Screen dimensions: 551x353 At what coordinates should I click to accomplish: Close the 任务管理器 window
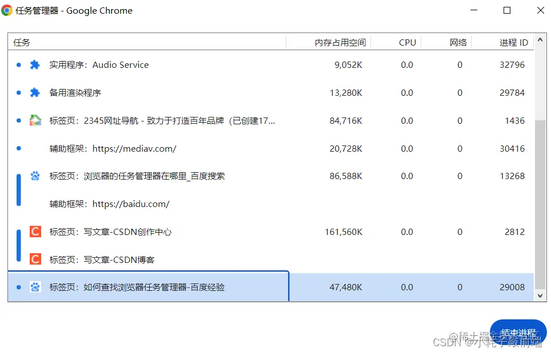tap(541, 10)
